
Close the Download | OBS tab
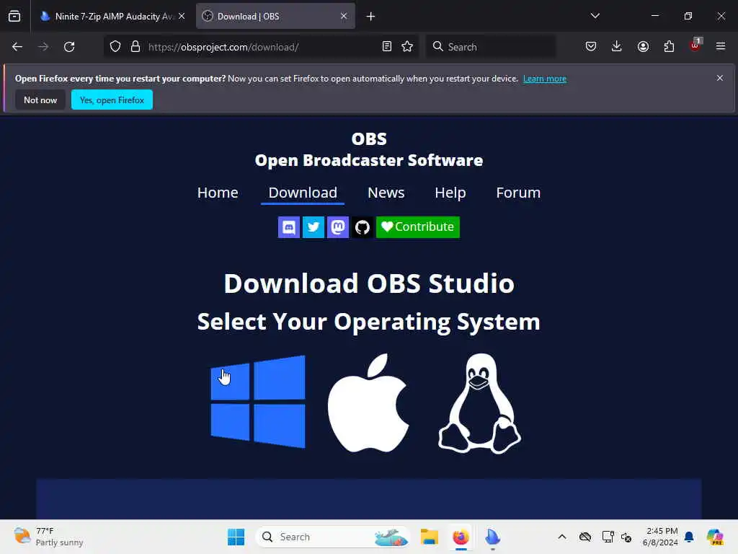coord(344,17)
